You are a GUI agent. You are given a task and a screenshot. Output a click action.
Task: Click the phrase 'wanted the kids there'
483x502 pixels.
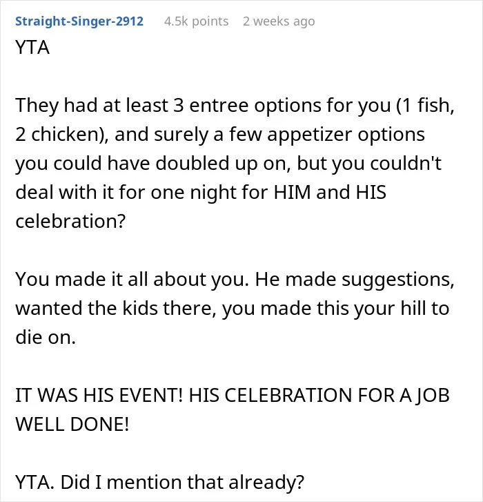pyautogui.click(x=115, y=309)
